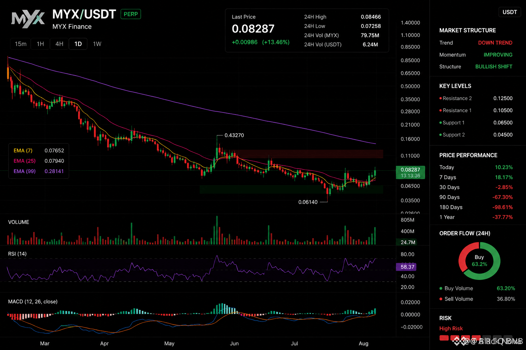The width and height of the screenshot is (526, 350).
Task: Click Resistance 2 level 0.12500
Action: (476, 98)
